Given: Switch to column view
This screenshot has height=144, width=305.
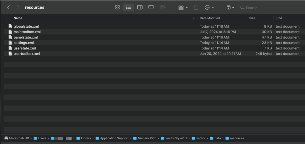Looking at the screenshot, I should pyautogui.click(x=140, y=7).
